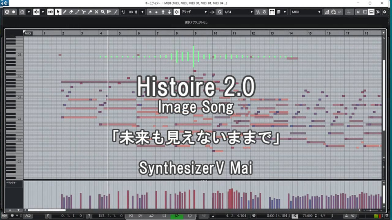
Task: Click the Step Input stairs icon
Action: click(x=327, y=12)
